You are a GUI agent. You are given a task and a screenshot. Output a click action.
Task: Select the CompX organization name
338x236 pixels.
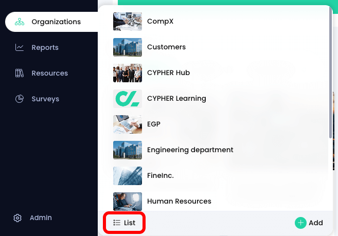click(x=160, y=21)
